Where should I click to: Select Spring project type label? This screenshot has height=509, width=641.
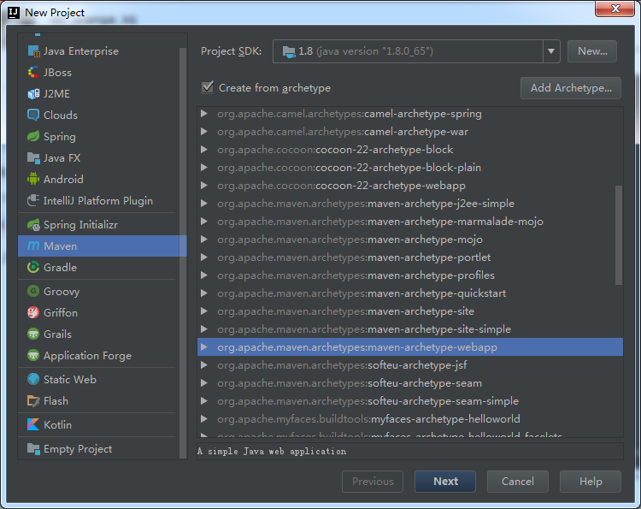click(60, 137)
